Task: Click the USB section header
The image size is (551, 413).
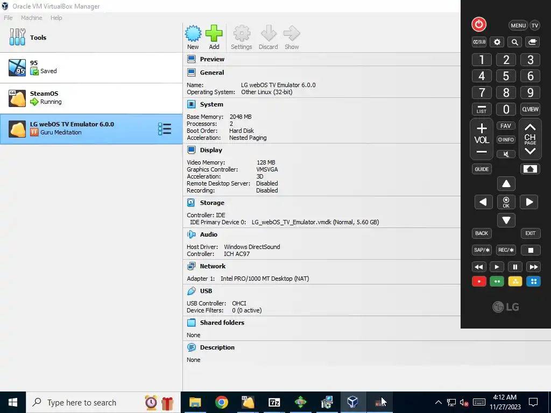Action: pyautogui.click(x=206, y=291)
